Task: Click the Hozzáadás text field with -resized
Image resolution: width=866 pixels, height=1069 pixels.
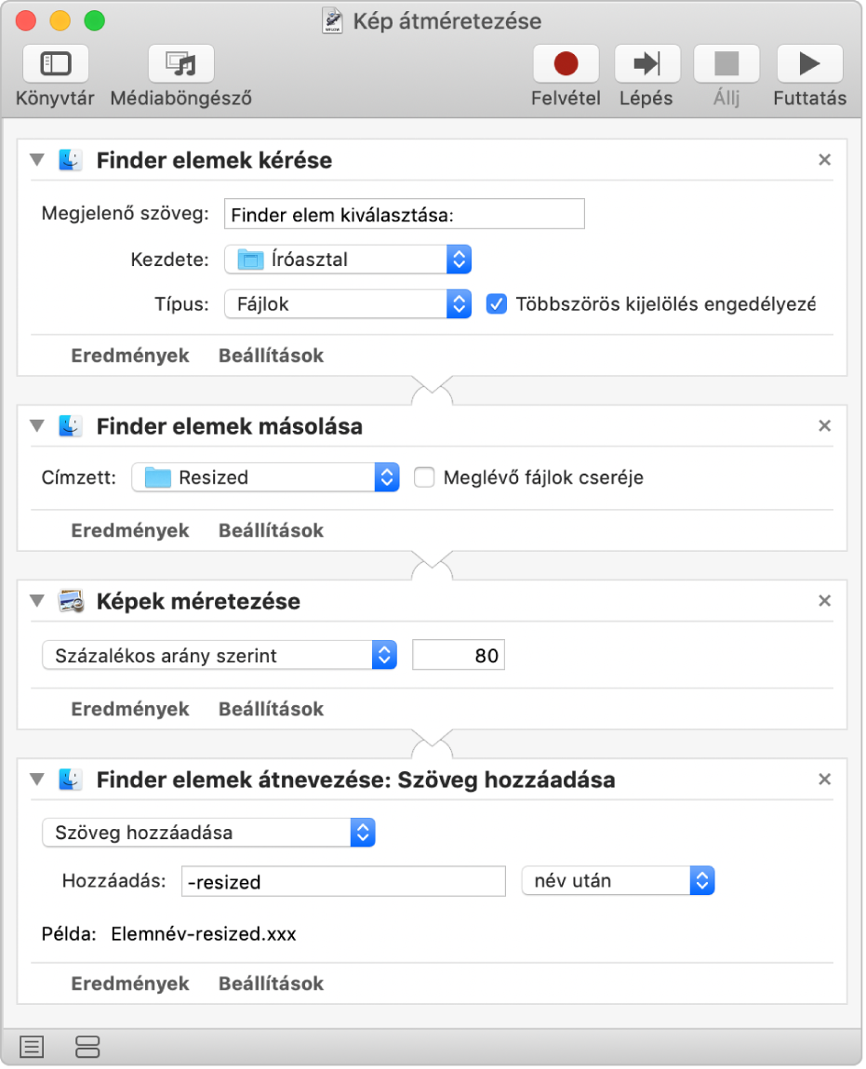Action: click(x=342, y=882)
